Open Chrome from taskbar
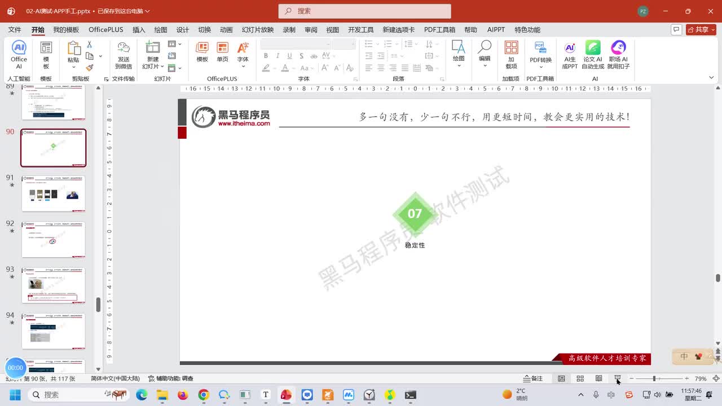 click(x=204, y=395)
